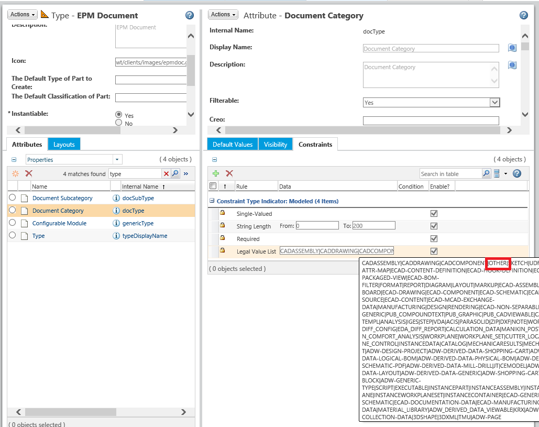Toggle Enable checkbox for Legal Value List

[434, 251]
